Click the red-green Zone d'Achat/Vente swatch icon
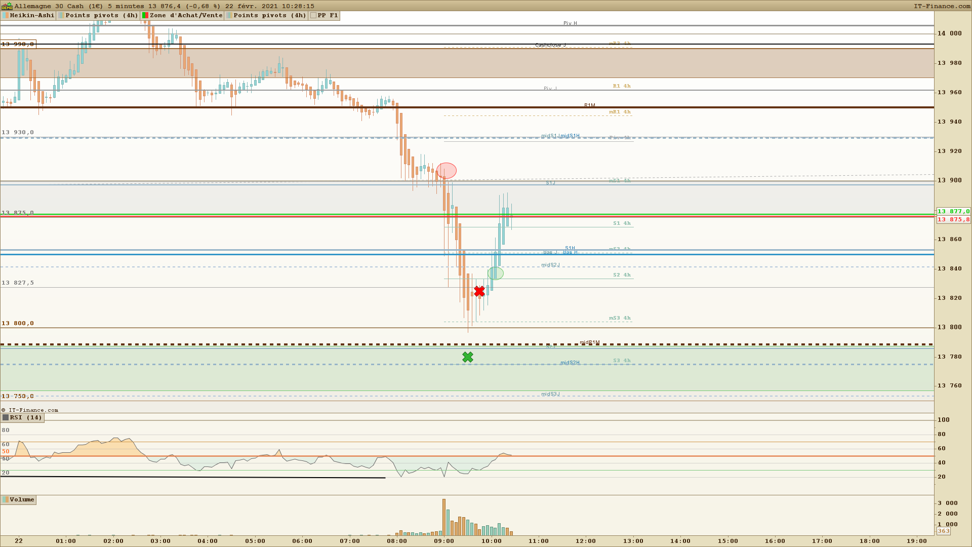This screenshot has height=547, width=972. point(145,15)
